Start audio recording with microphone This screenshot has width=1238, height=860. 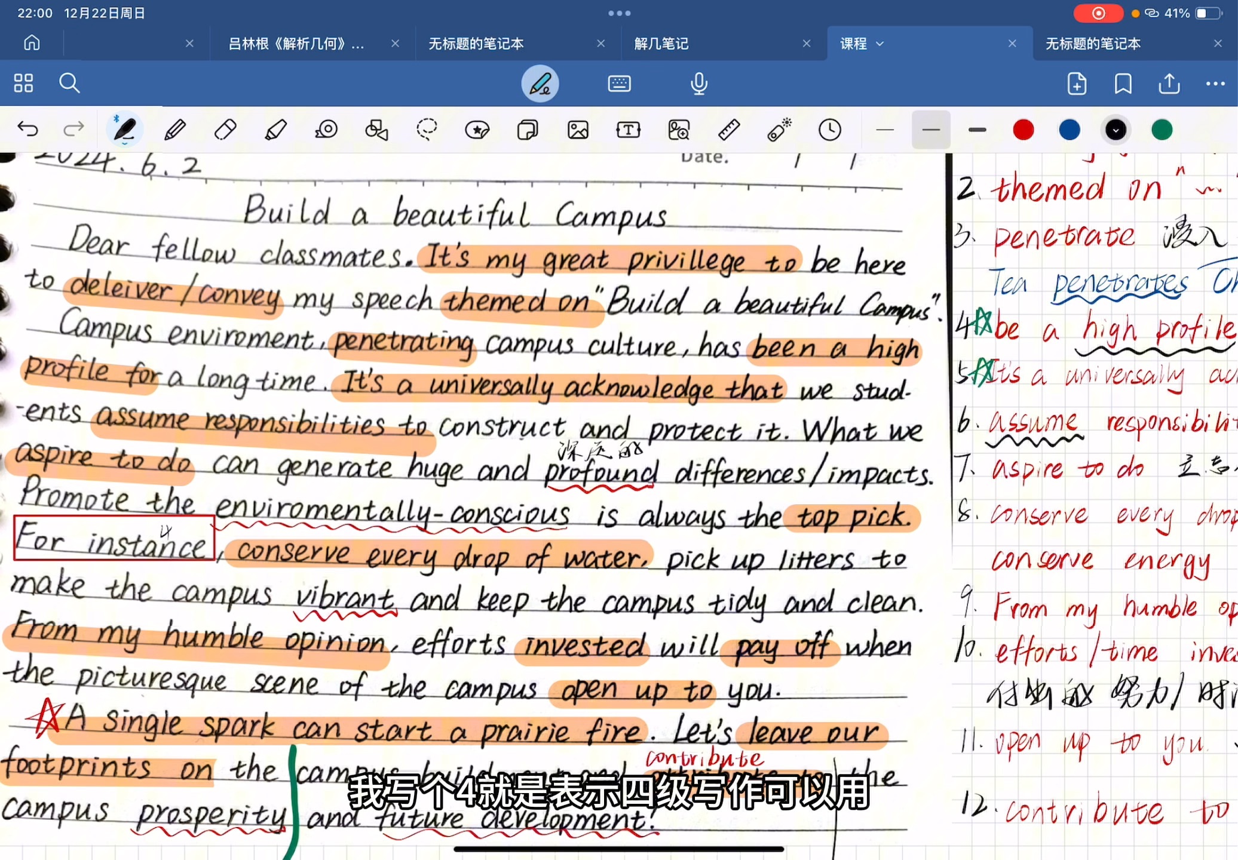(x=698, y=84)
